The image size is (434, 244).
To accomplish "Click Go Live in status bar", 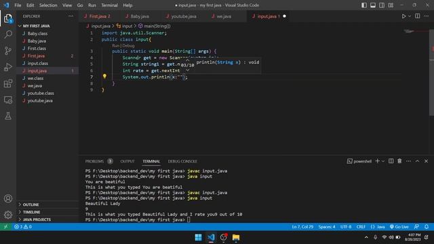I will pos(399,226).
